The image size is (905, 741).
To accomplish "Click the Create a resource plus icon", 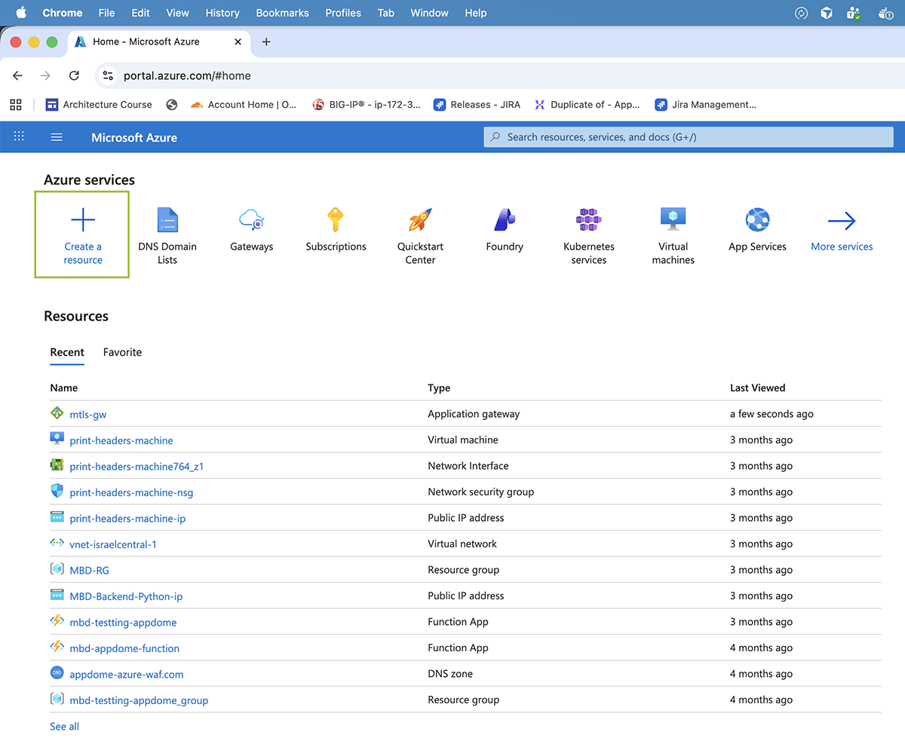I will tap(83, 220).
